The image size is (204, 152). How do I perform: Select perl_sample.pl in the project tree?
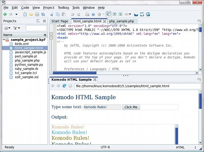pos(26,56)
